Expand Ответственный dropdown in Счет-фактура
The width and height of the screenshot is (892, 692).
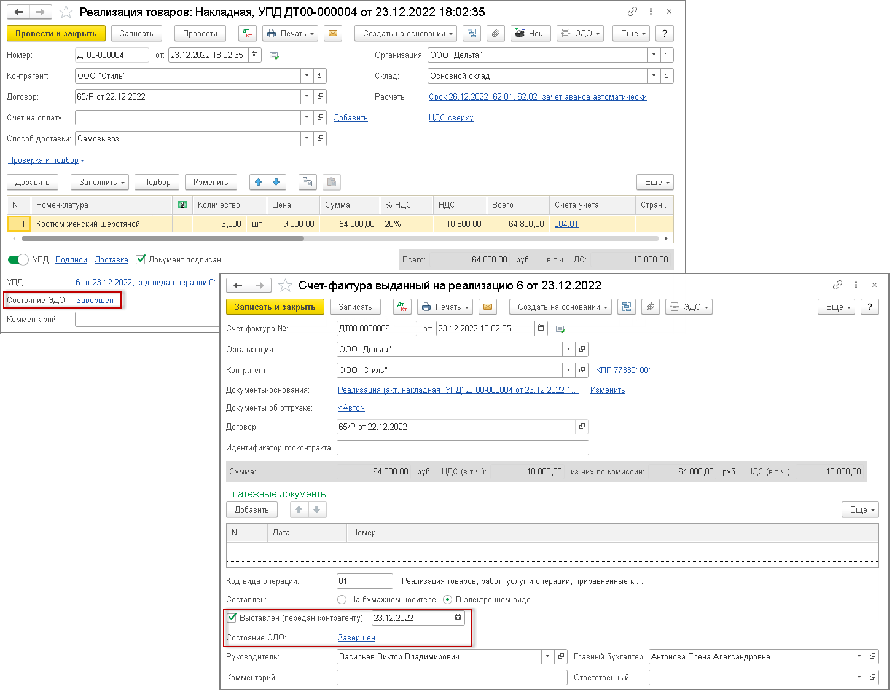tap(859, 677)
